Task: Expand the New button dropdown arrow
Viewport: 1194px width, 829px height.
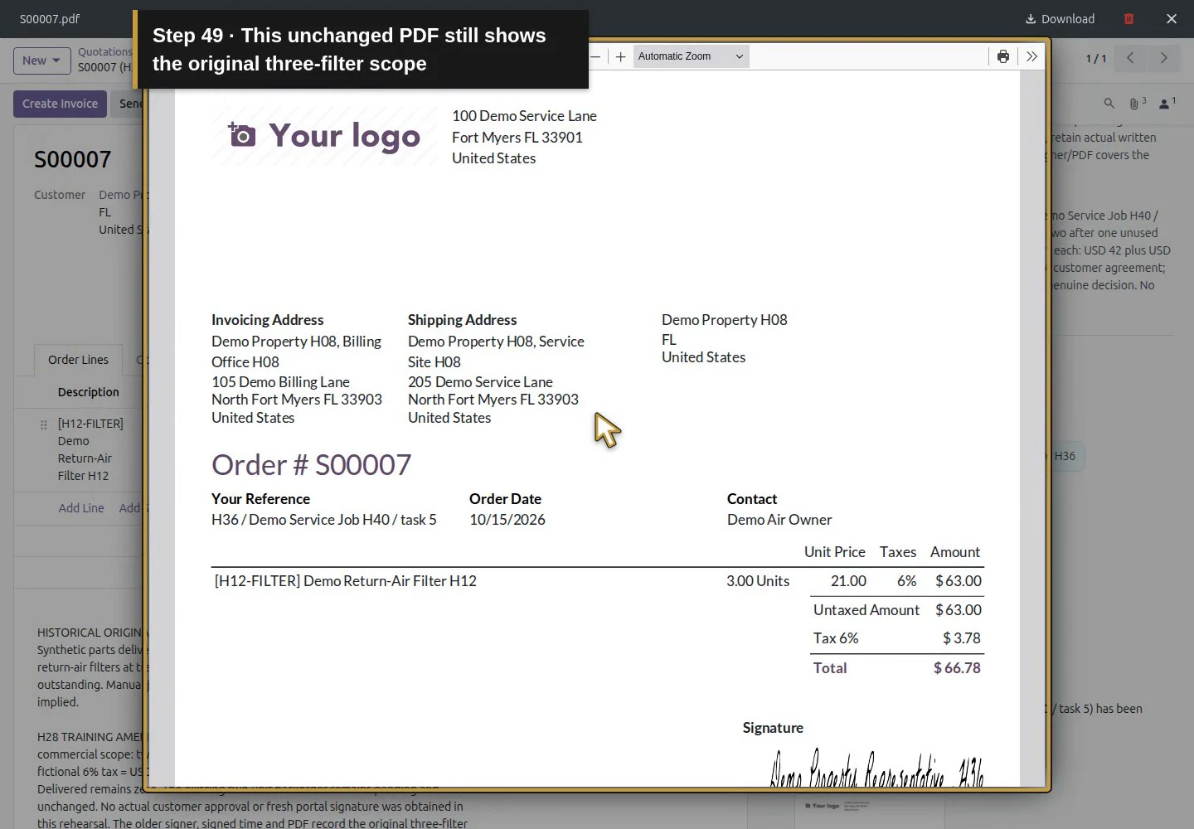Action: click(x=56, y=61)
